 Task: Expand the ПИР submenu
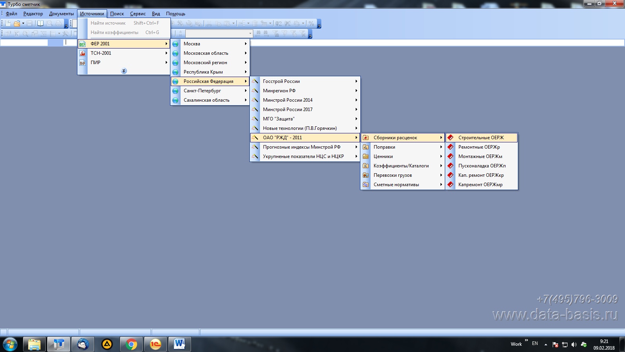coord(124,63)
